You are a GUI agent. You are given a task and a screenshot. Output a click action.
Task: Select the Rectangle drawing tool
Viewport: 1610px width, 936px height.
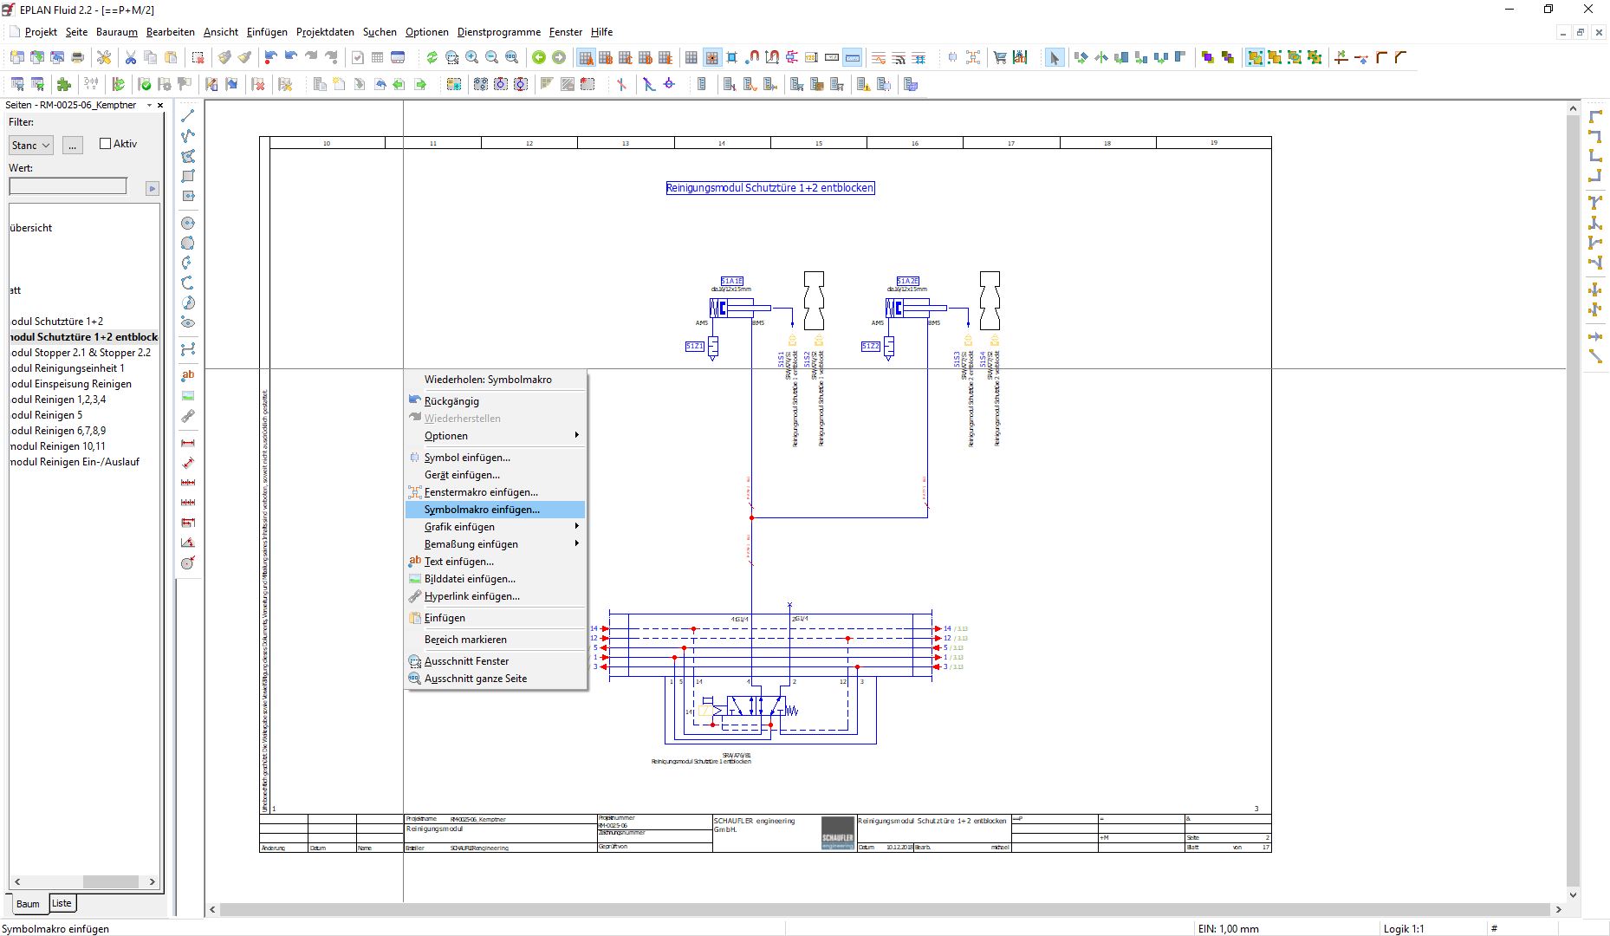point(187,176)
